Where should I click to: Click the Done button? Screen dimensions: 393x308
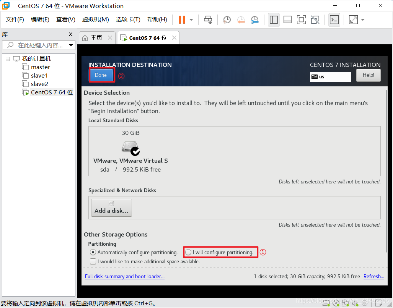click(x=101, y=75)
